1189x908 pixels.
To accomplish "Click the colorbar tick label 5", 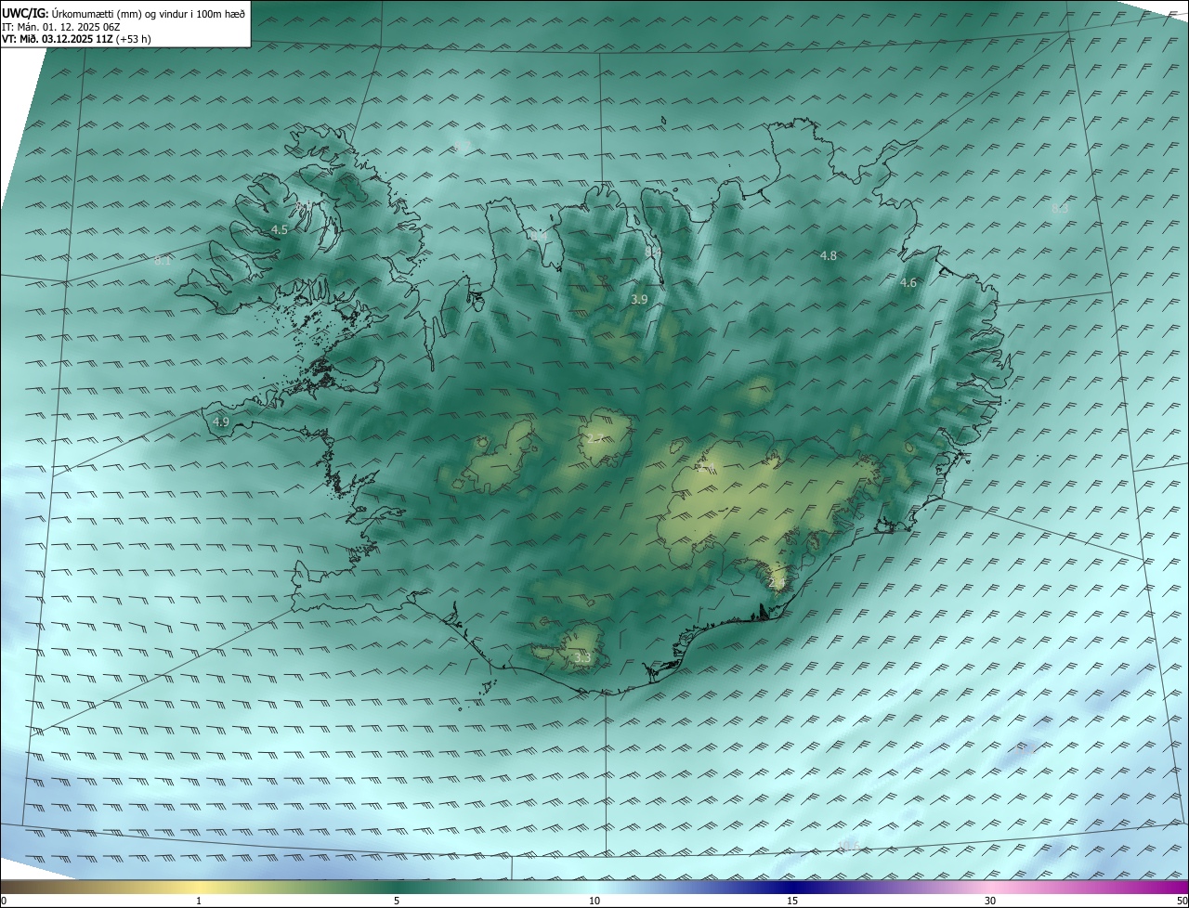I will (397, 901).
